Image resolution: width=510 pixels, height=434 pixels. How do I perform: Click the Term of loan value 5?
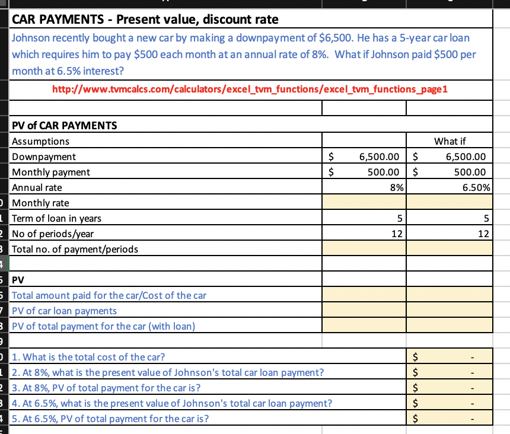point(364,218)
